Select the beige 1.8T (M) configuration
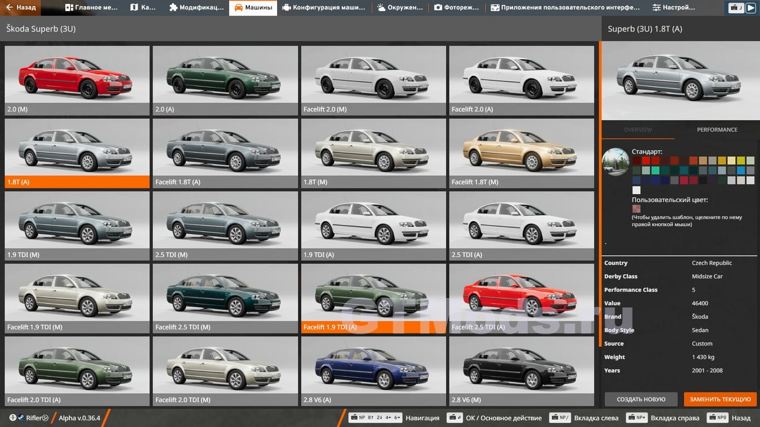The image size is (760, 427). coord(373,153)
